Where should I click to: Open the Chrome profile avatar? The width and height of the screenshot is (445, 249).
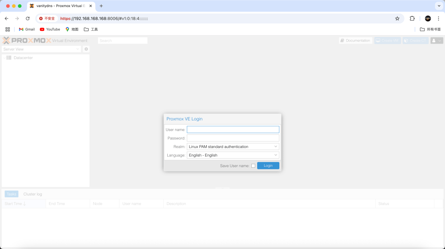(x=428, y=18)
